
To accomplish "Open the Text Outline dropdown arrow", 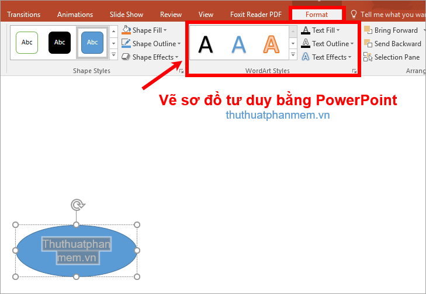I will pyautogui.click(x=352, y=44).
